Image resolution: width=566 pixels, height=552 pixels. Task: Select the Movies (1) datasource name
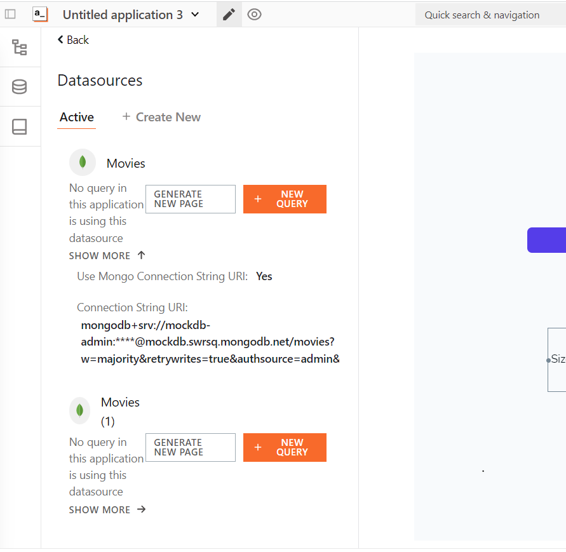point(120,412)
